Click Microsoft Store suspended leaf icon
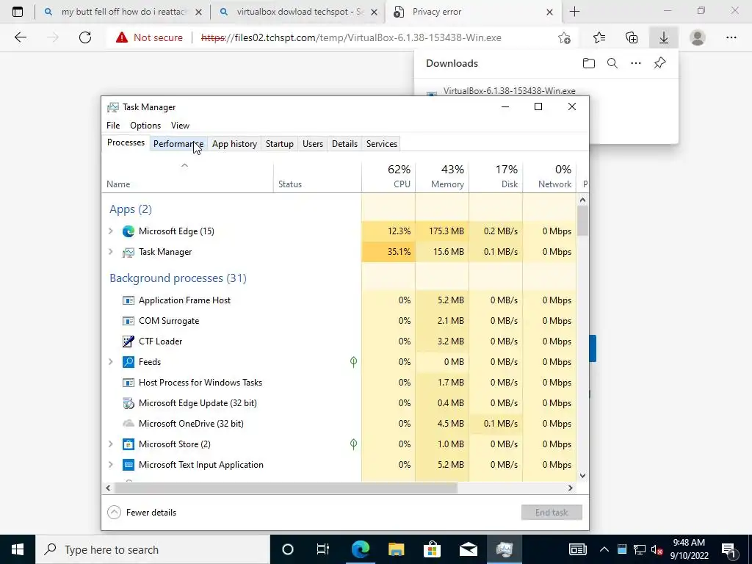 tap(353, 444)
